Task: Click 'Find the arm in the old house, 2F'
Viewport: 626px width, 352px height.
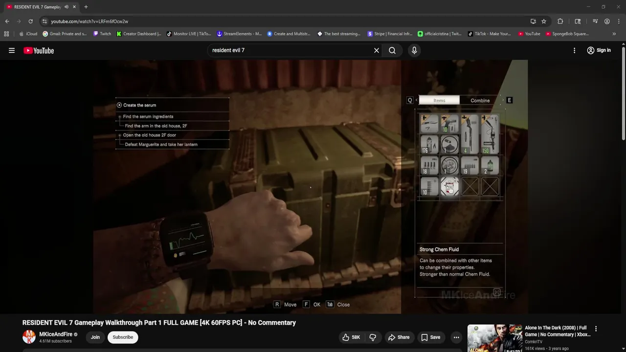Action: pos(156,126)
